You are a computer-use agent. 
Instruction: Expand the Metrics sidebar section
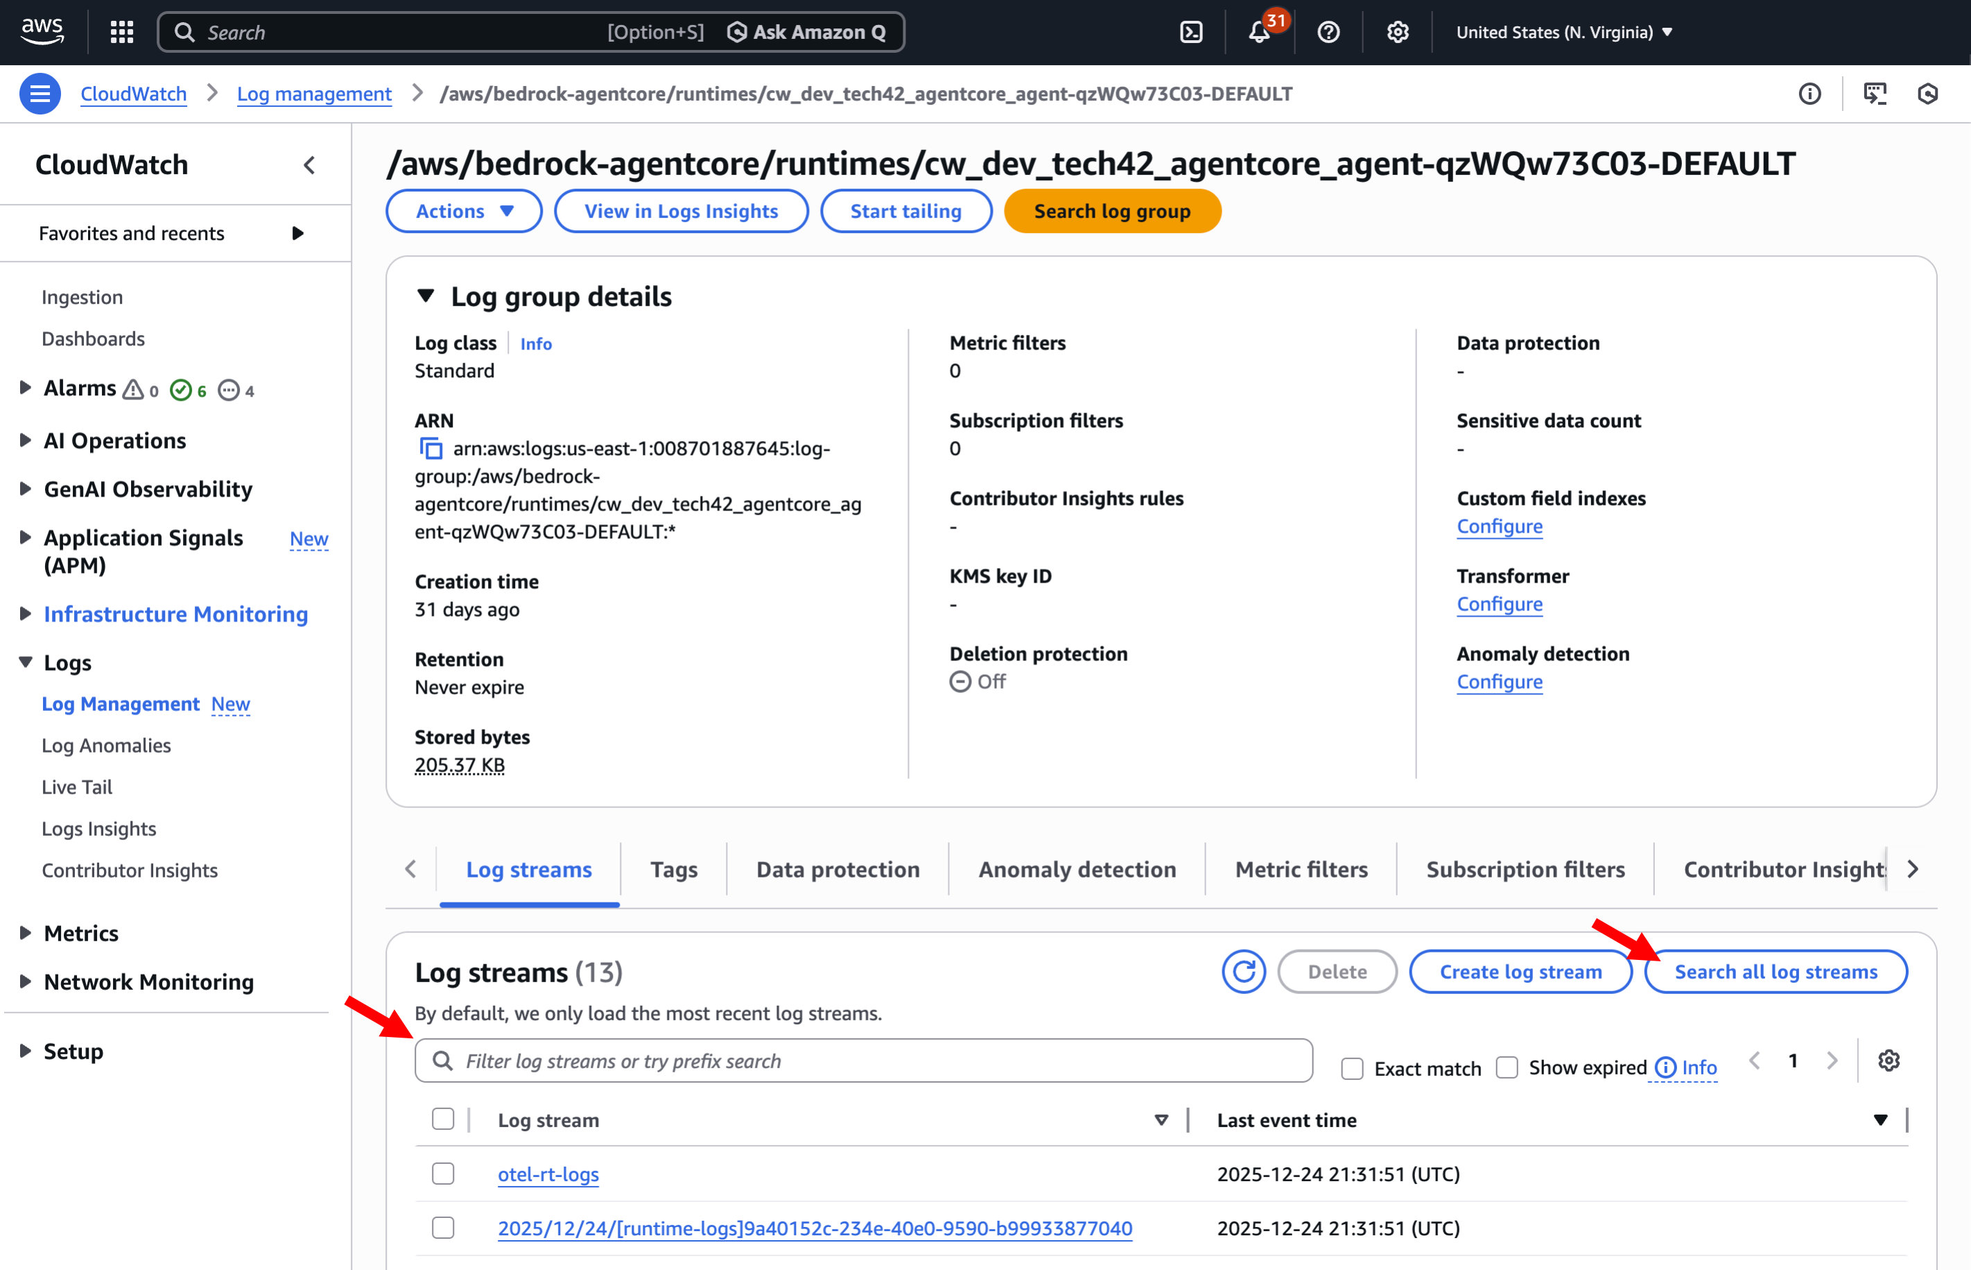tap(26, 933)
